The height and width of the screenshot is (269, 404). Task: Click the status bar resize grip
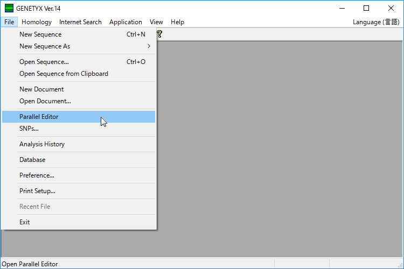(400, 265)
